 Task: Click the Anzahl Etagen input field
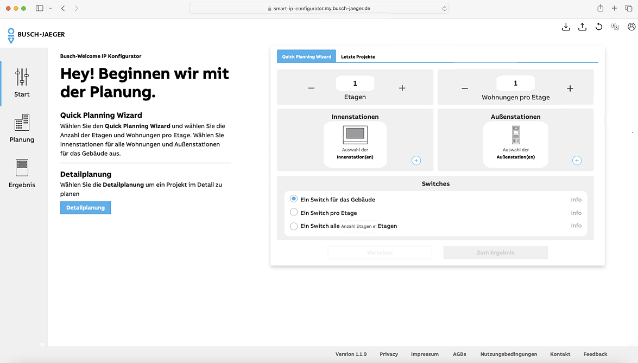[358, 226]
